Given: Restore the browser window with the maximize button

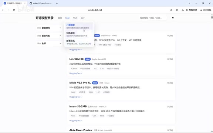Looking at the screenshot, I should [x=203, y=3].
